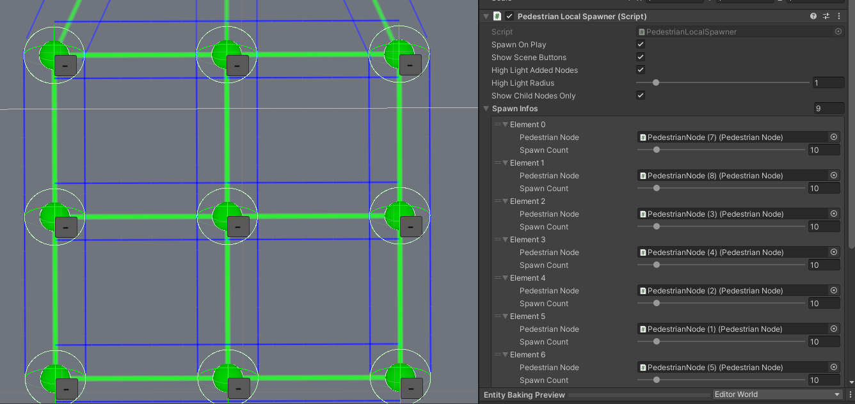The width and height of the screenshot is (855, 404).
Task: Click minus button on middle-left scene node
Action: click(66, 227)
